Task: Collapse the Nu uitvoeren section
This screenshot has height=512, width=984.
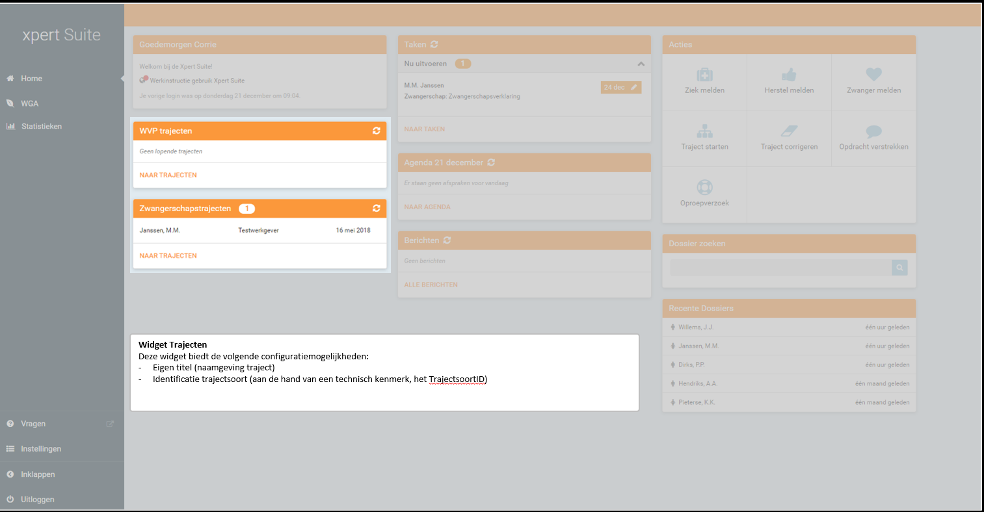Action: pos(641,64)
